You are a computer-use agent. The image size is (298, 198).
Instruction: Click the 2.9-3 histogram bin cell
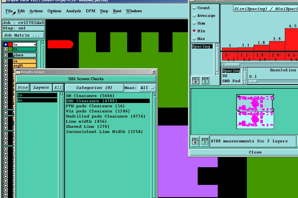tap(277, 56)
